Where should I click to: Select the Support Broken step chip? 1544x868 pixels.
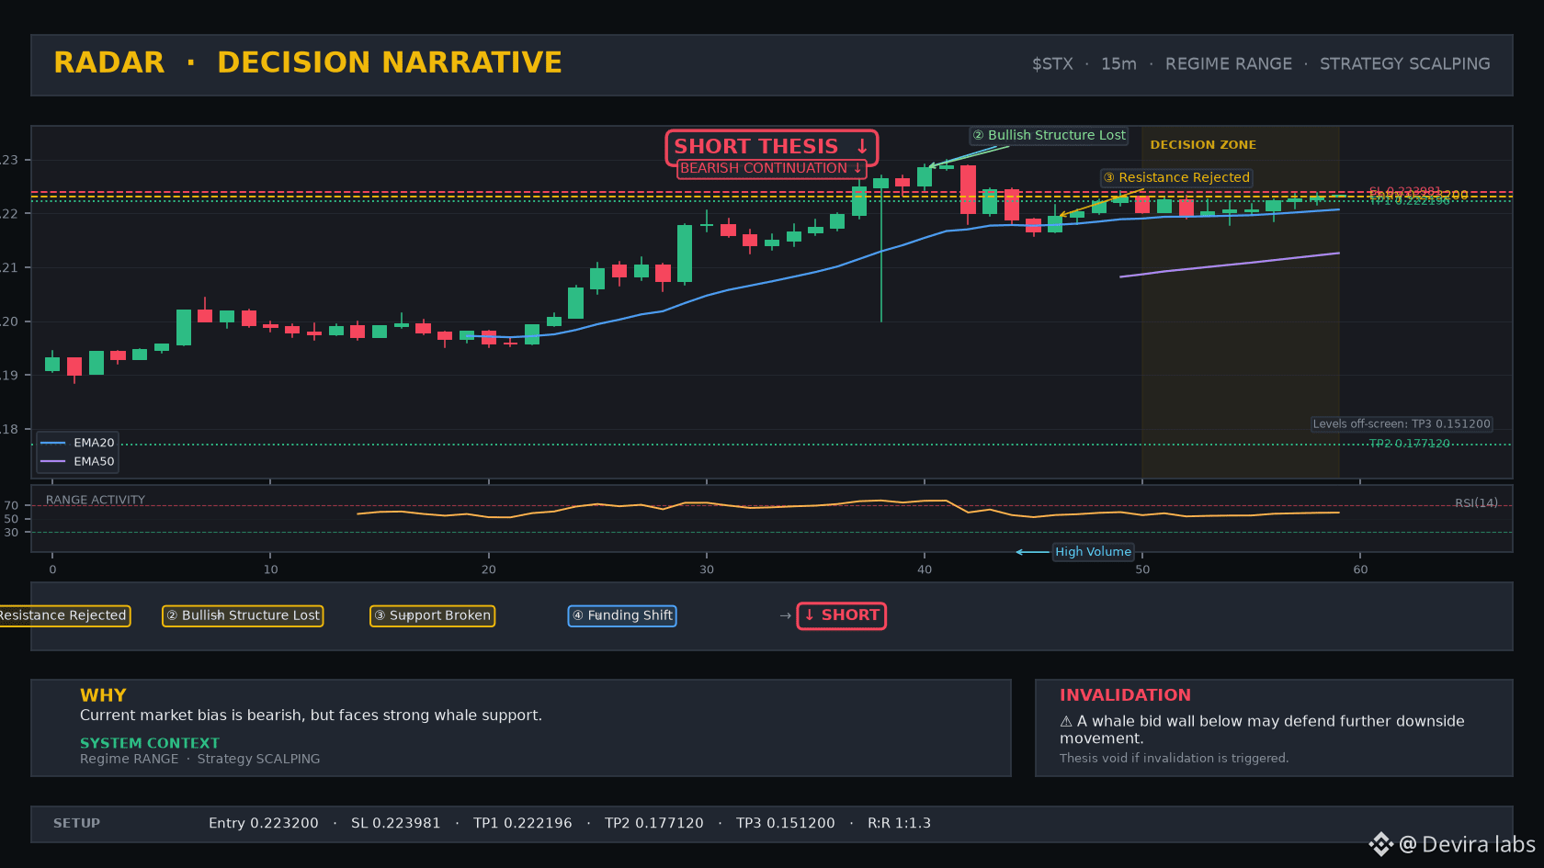(433, 615)
